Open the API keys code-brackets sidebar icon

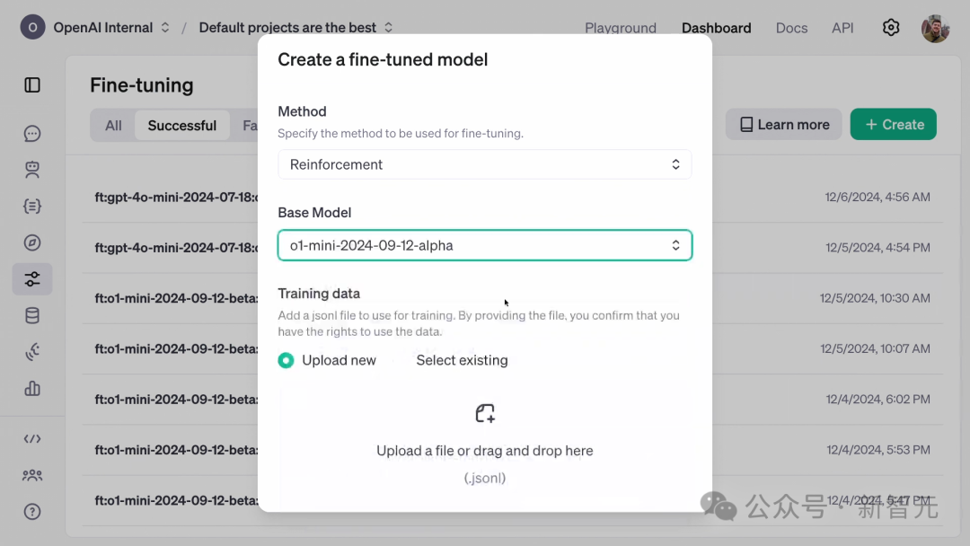click(x=32, y=439)
